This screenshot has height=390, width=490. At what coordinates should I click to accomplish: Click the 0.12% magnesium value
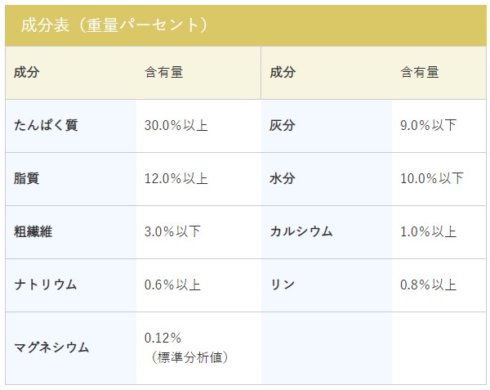163,338
